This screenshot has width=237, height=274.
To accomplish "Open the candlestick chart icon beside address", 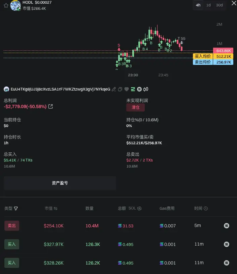I will pyautogui.click(x=146, y=89).
